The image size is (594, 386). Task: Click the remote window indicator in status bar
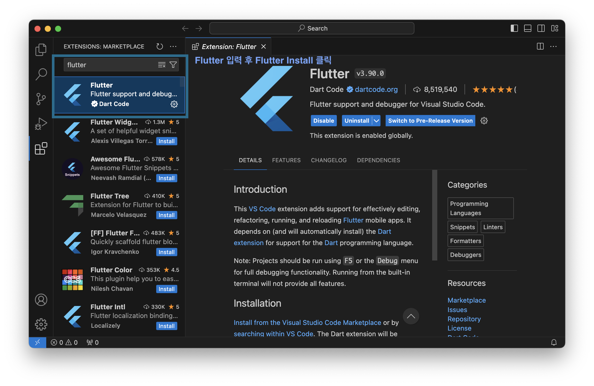[38, 342]
